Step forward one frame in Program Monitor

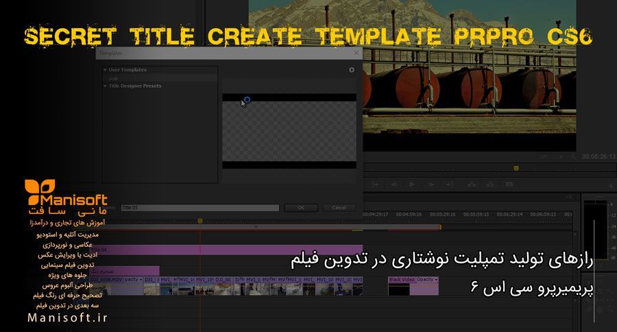[431, 184]
